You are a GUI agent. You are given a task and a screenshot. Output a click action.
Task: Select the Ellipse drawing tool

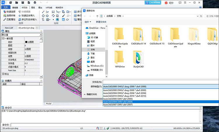(x=47, y=16)
